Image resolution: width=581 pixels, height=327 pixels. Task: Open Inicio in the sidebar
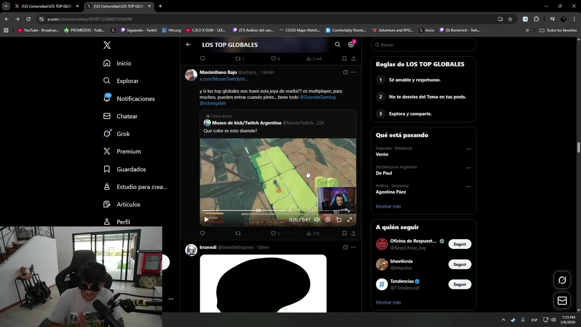point(118,63)
